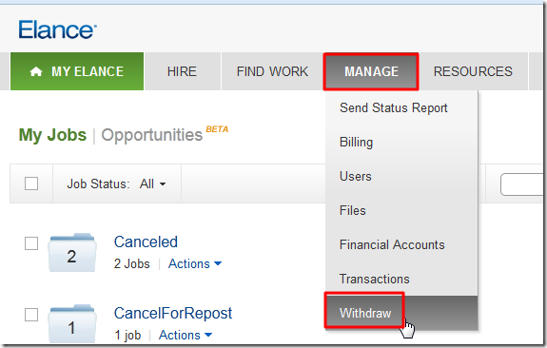Select Billing in the Manage menu
547x348 pixels.
[401, 143]
